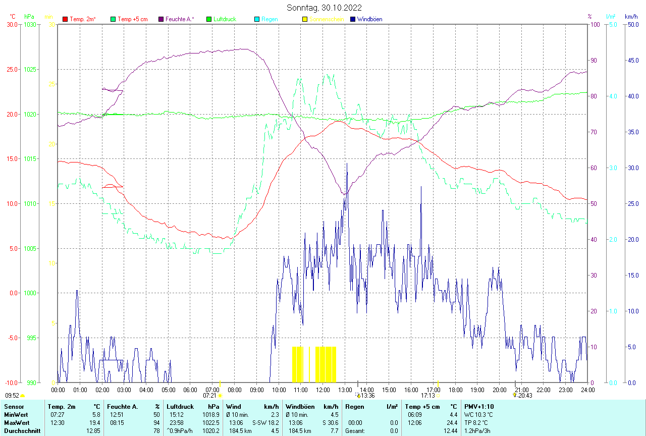Click the wind direction S-SW 18.2 entry

pos(265,423)
